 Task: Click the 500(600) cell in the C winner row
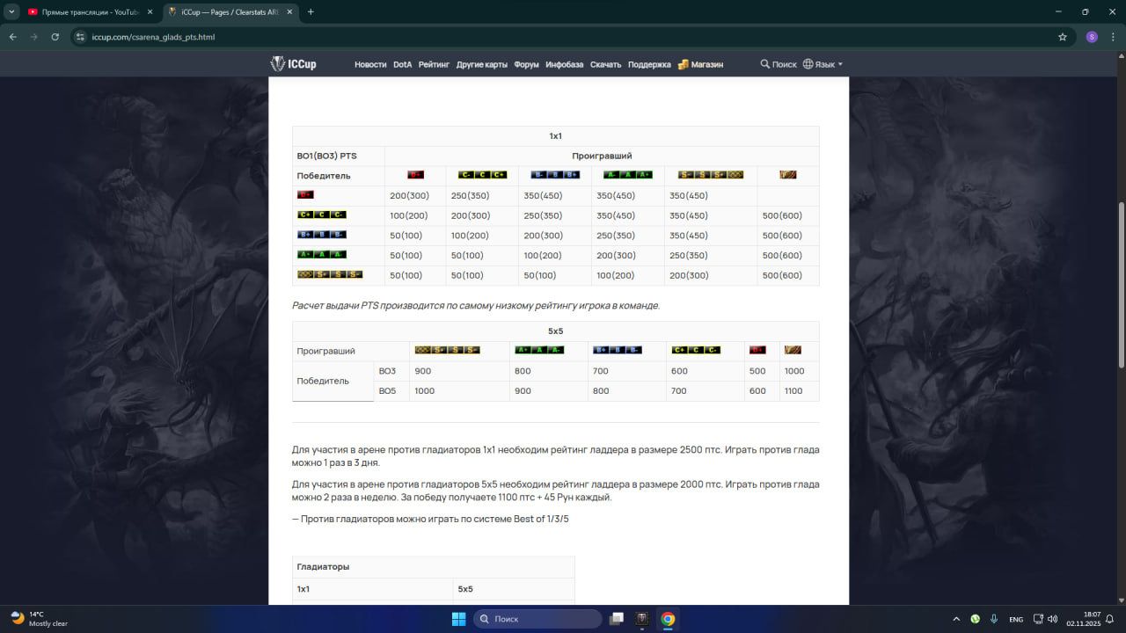click(788, 215)
